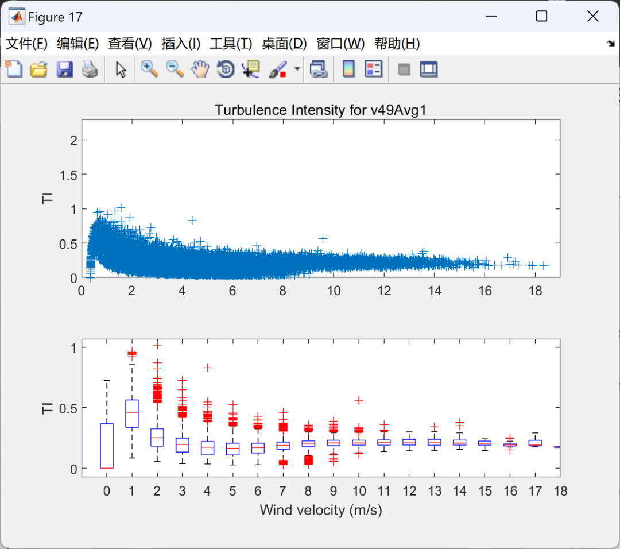The height and width of the screenshot is (549, 620).
Task: Open the 桌面(D) menu
Action: pos(284,44)
